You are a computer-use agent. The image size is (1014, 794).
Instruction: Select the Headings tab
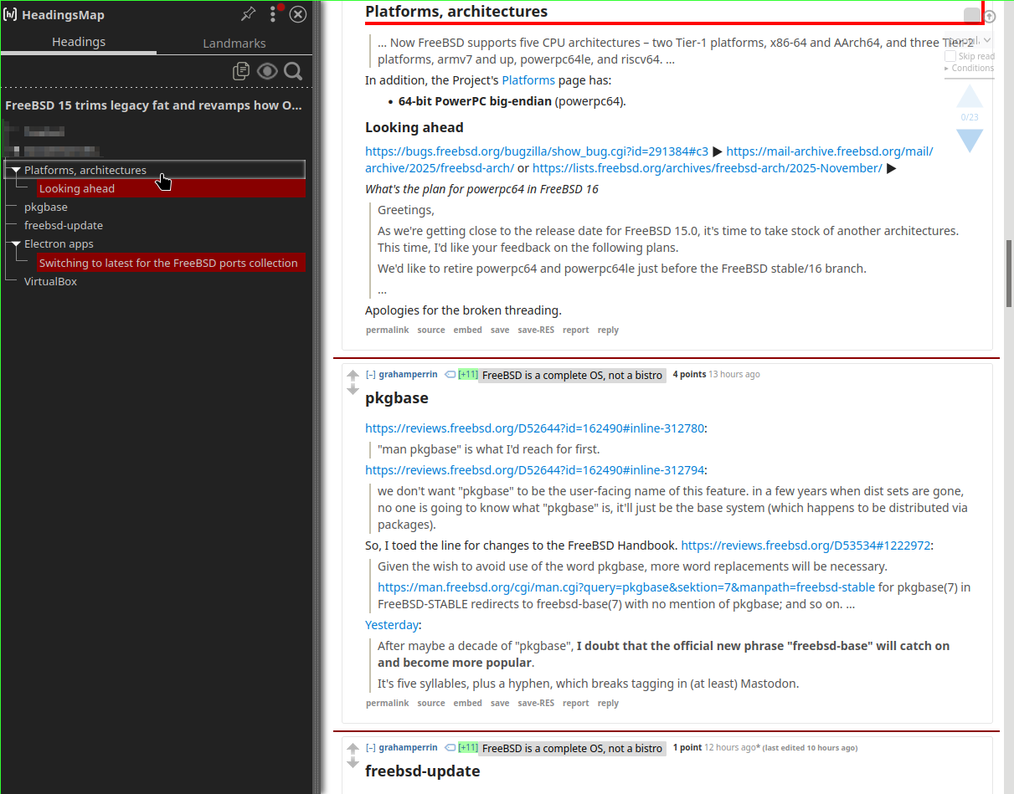pos(79,42)
